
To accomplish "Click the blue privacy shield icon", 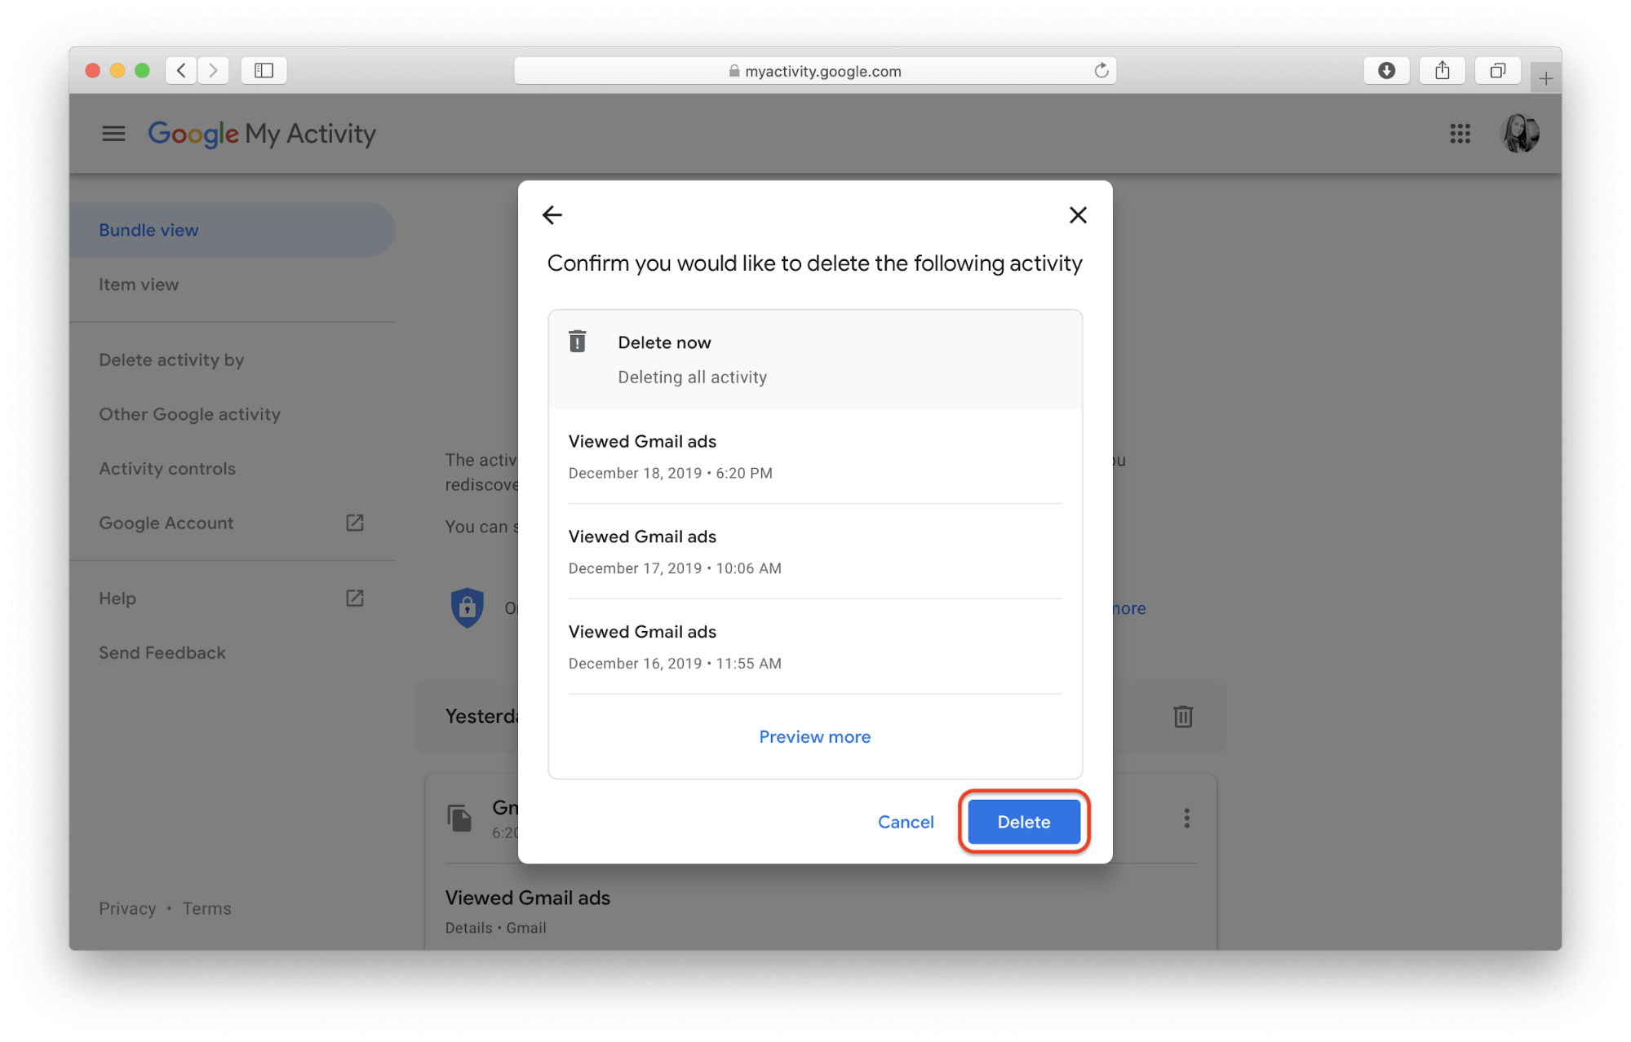I will coord(468,607).
